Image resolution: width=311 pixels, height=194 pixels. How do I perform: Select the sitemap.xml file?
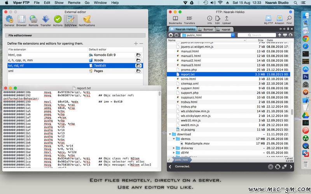(x=229, y=83)
